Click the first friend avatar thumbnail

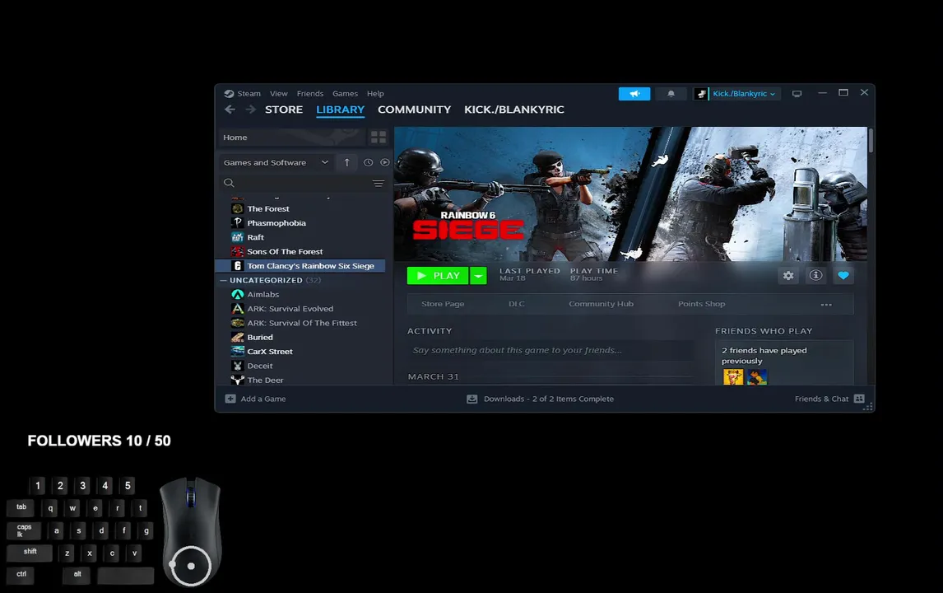pos(733,377)
